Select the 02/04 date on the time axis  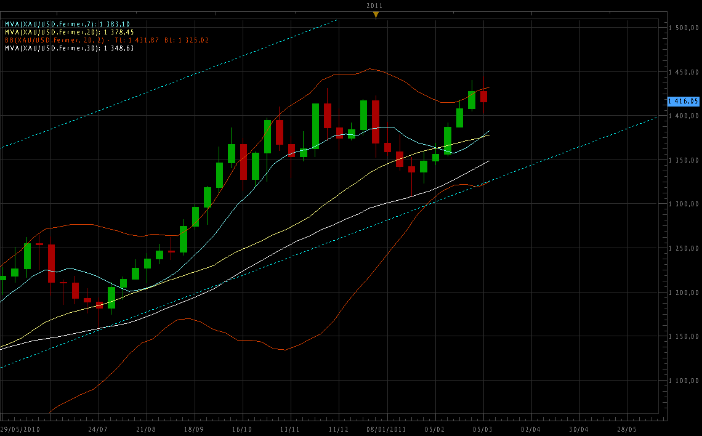coord(531,429)
